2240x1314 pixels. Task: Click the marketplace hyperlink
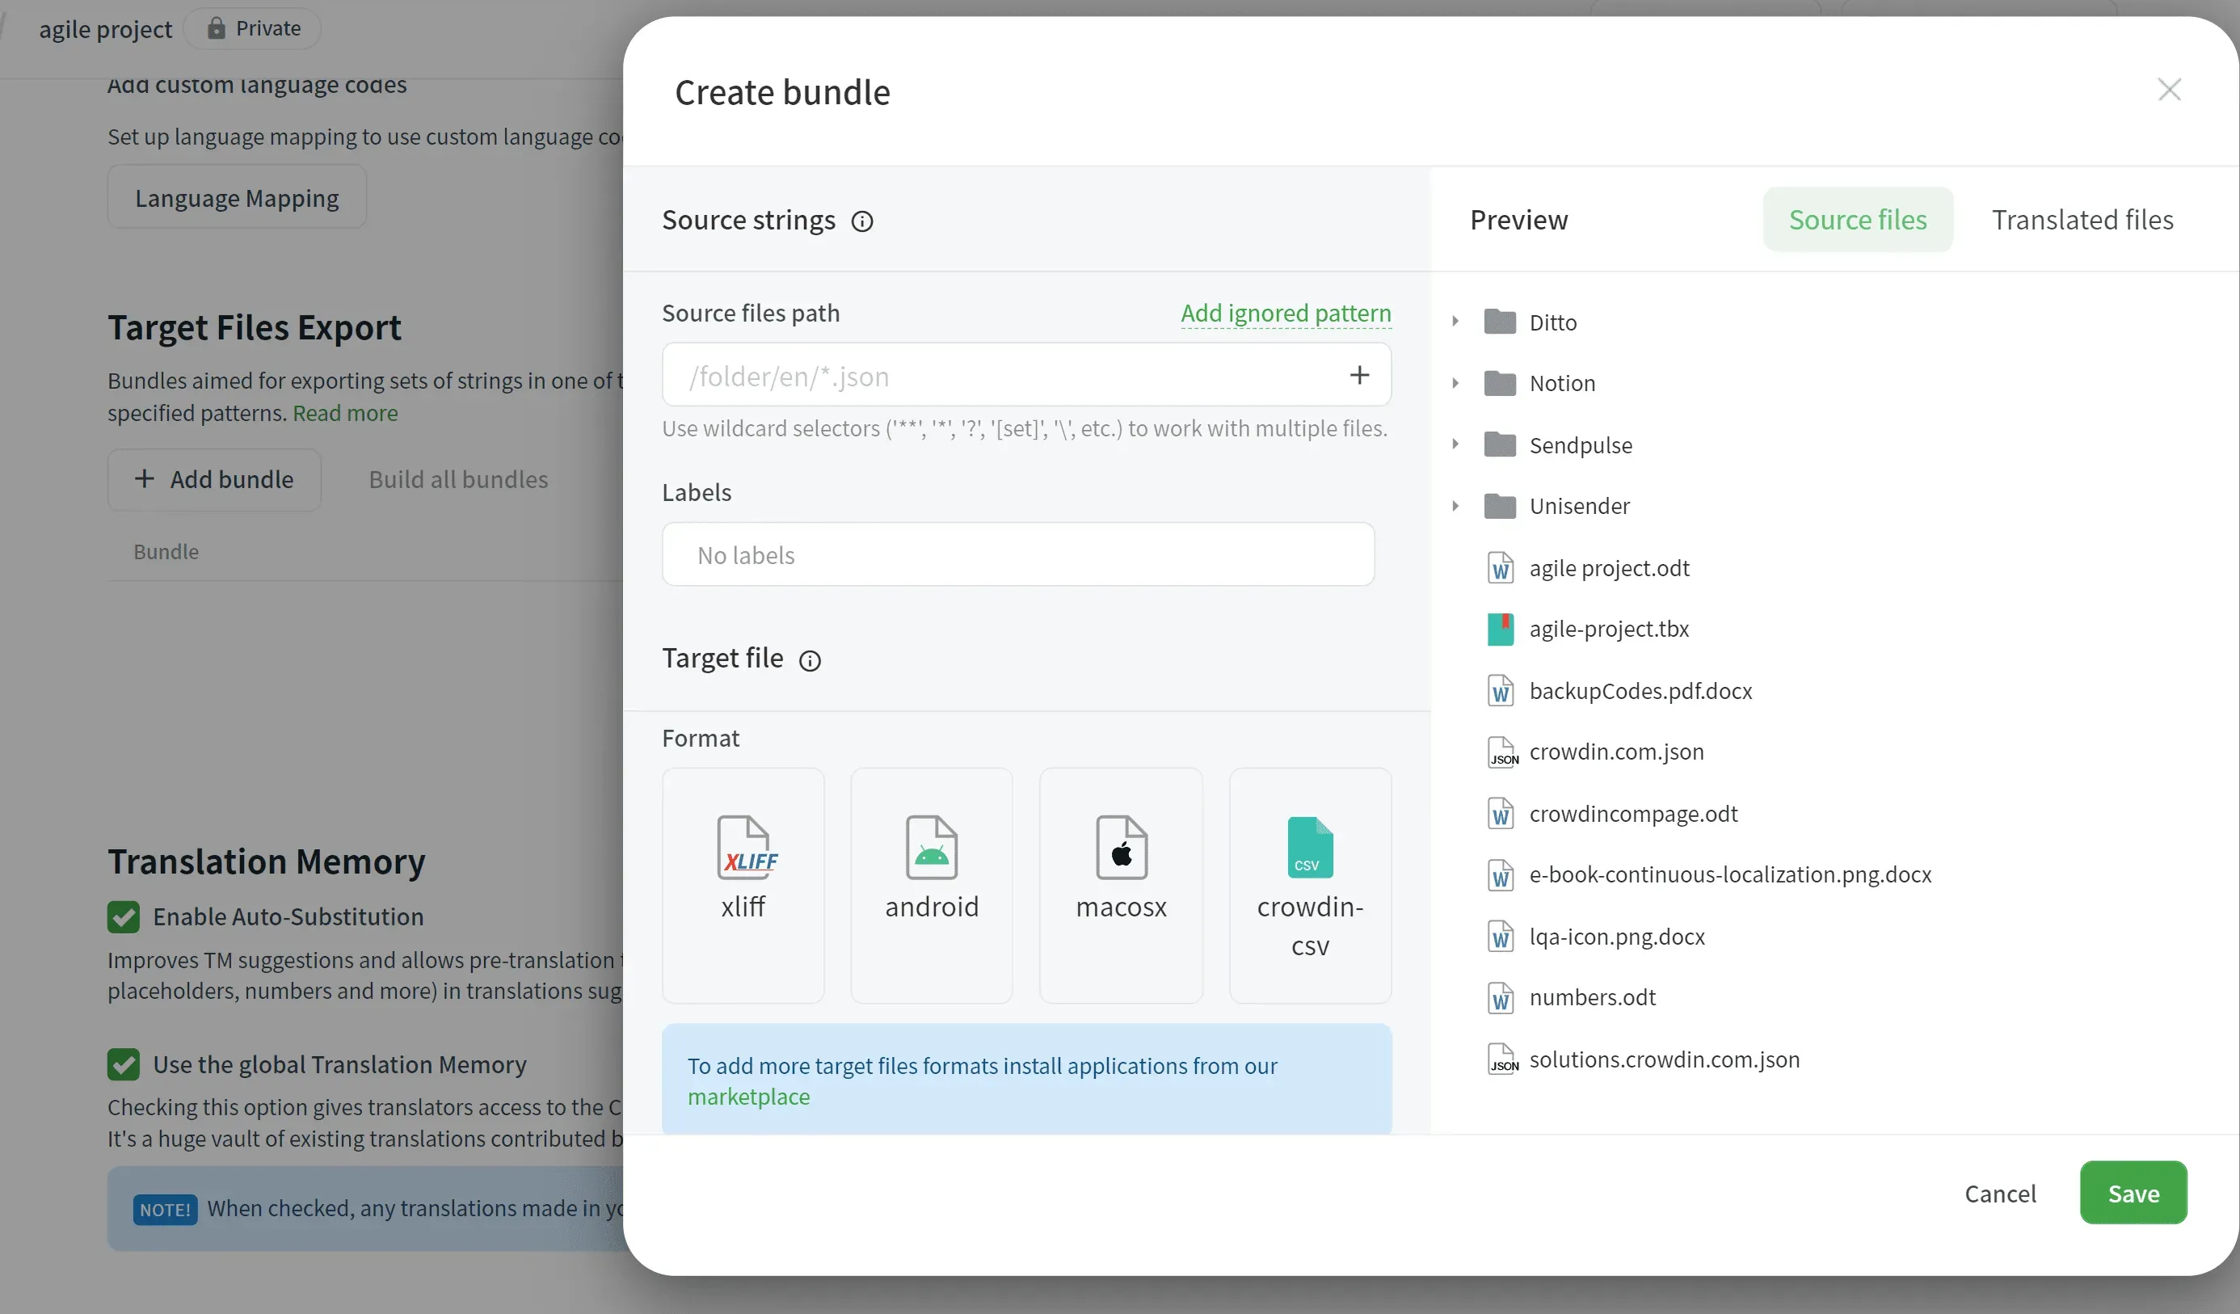point(749,1095)
